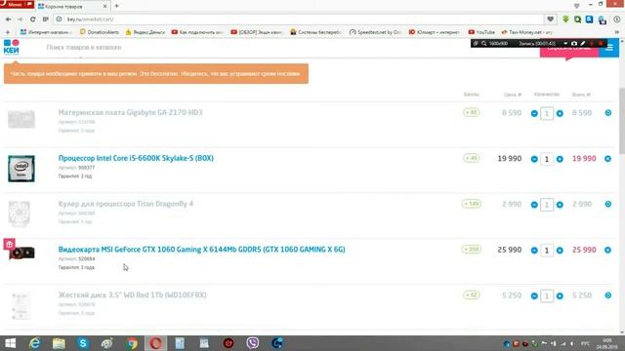Screen dimensions: 625x351
Task: Open Taxi-Money.net bookmark
Action: point(526,32)
